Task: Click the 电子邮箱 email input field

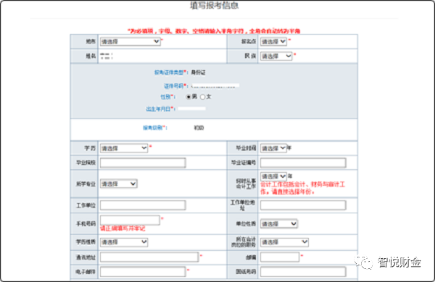Action: tap(143, 272)
